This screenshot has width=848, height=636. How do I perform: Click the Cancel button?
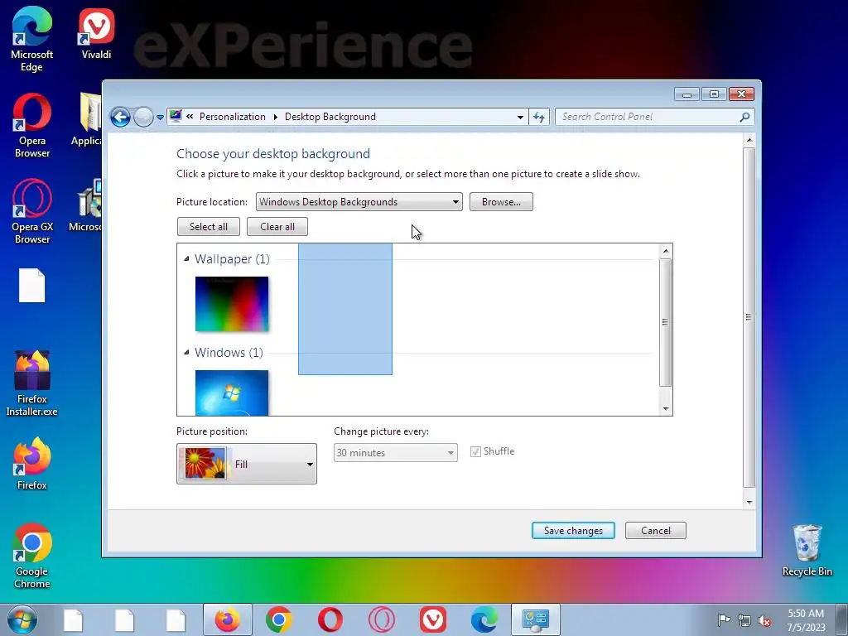point(656,531)
